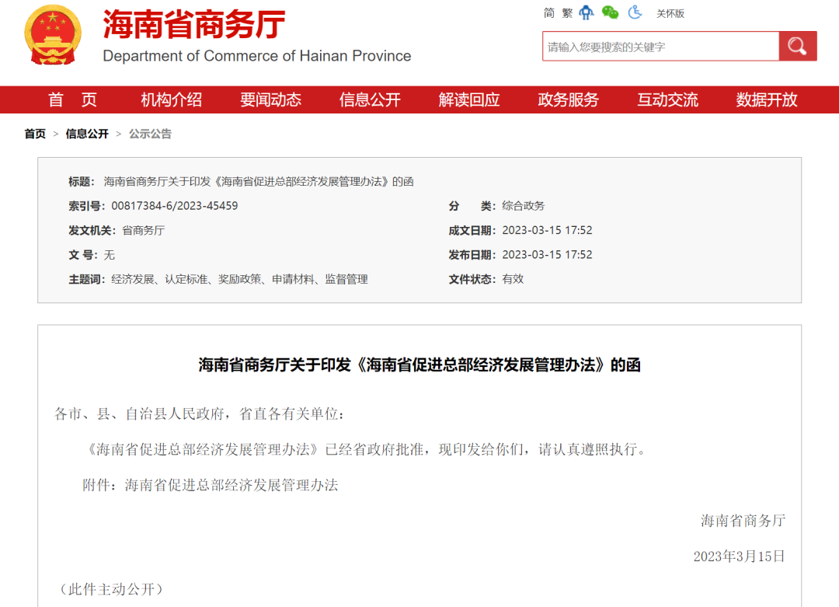This screenshot has width=839, height=607.
Task: Click the index number 00817384-6/2023-45459
Action: coord(175,206)
